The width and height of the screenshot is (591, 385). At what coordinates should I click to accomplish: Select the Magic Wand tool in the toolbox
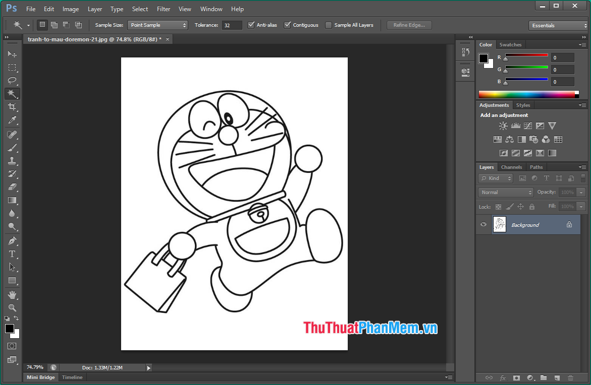pyautogui.click(x=12, y=93)
